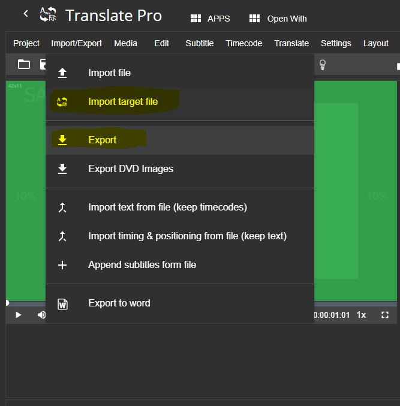
Task: Open the Import/Export menu
Action: pyautogui.click(x=76, y=43)
